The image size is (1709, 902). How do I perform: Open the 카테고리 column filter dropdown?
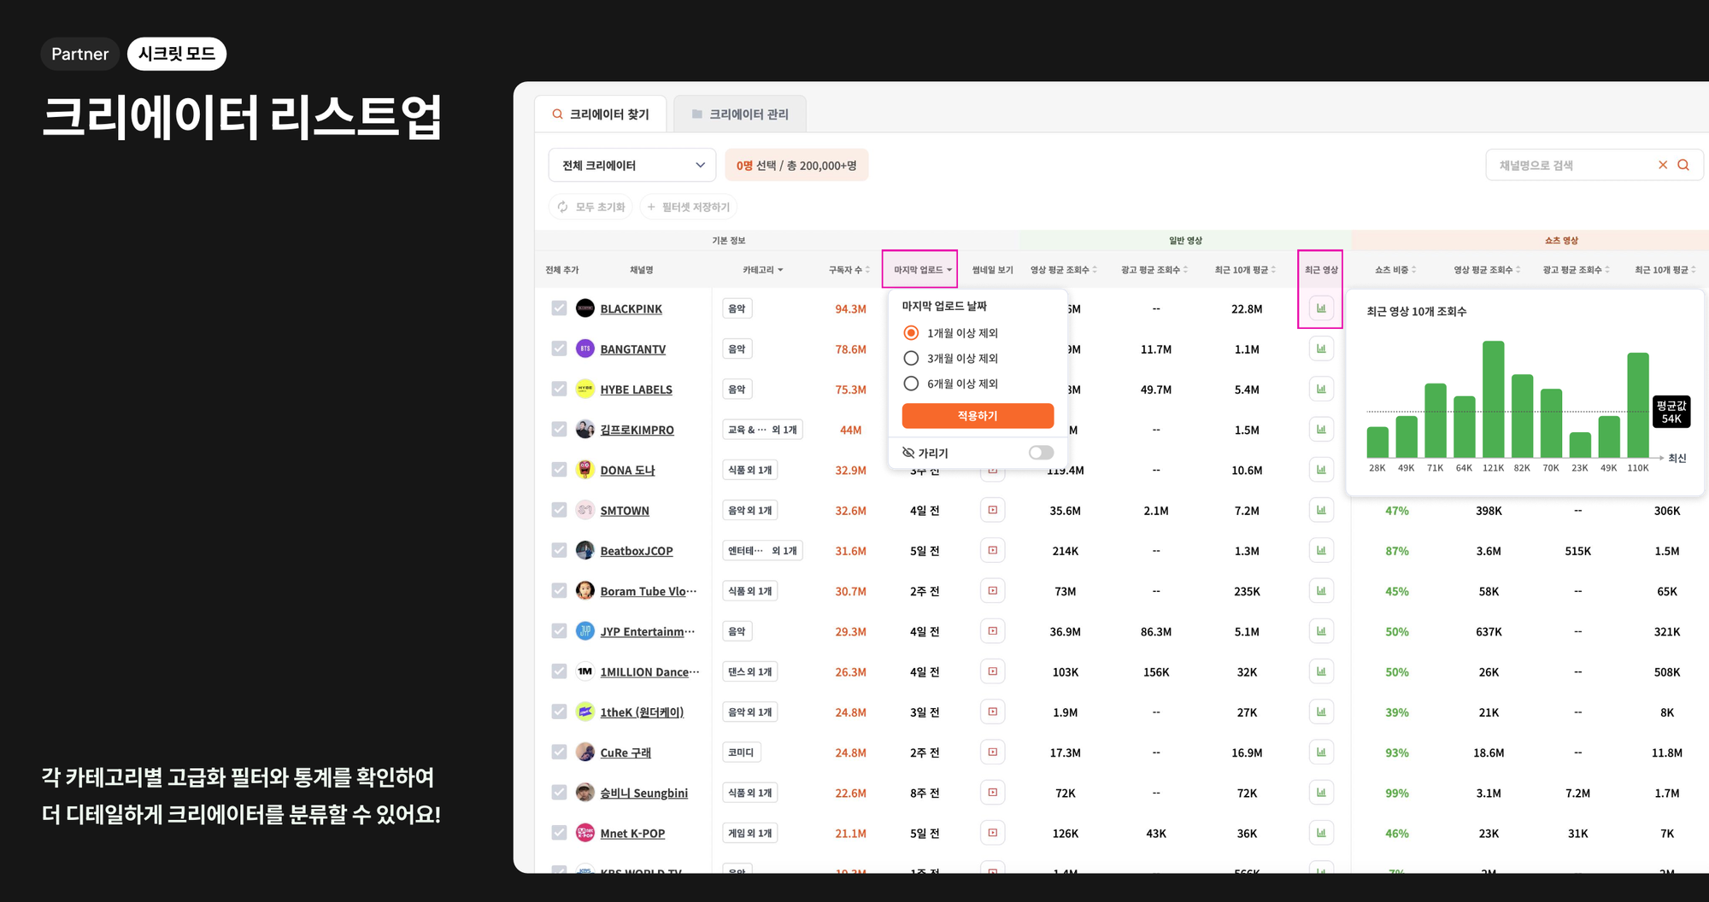point(761,269)
